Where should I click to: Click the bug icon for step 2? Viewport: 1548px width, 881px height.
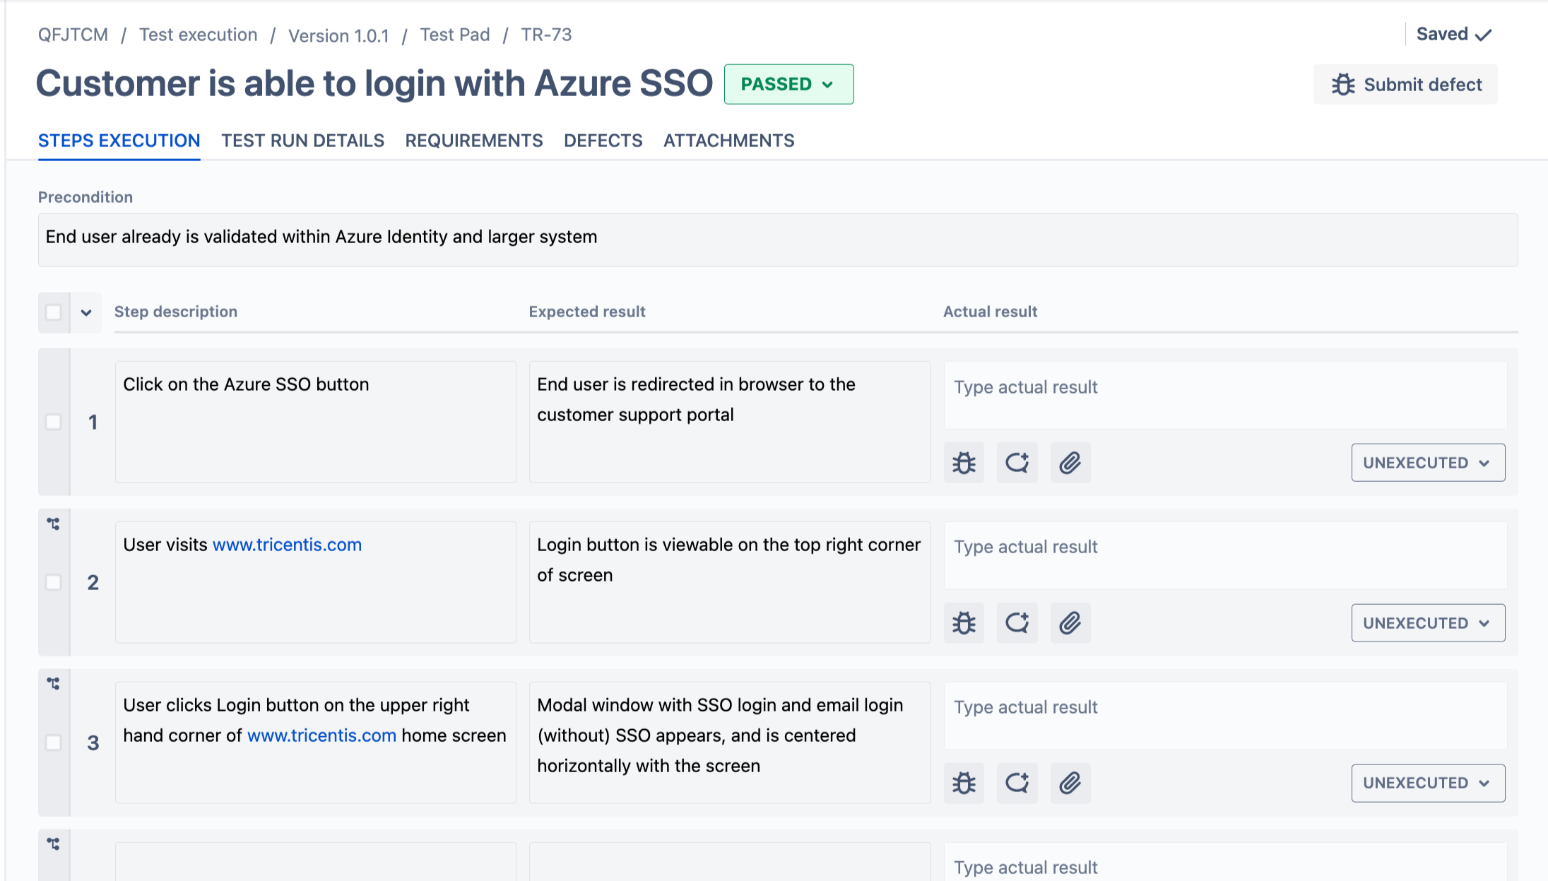click(x=964, y=623)
